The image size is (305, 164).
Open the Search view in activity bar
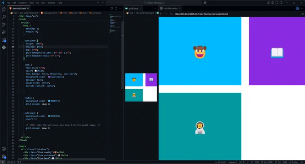click(x=4, y=17)
